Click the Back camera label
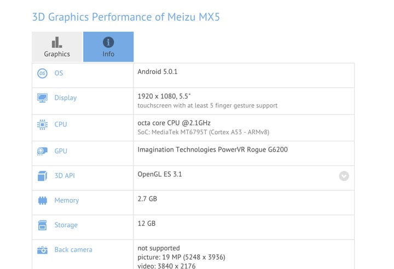Image resolution: width=394 pixels, height=269 pixels. [x=73, y=250]
